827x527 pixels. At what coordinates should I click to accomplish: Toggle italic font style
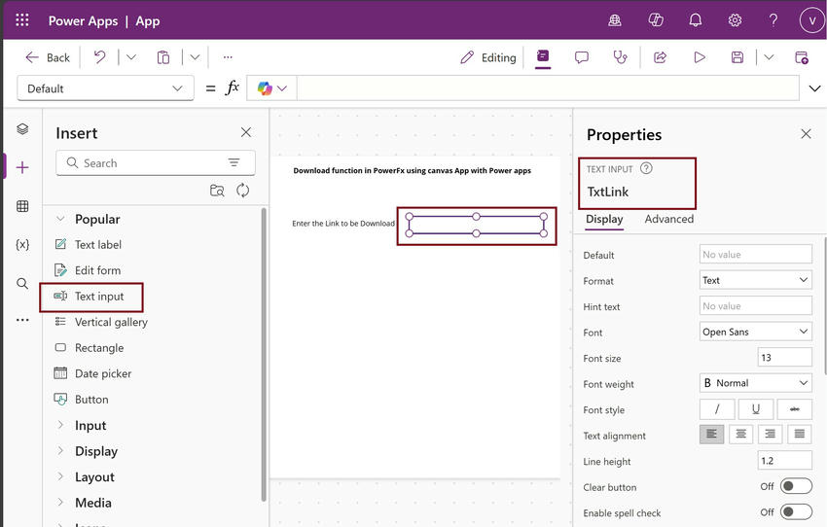pos(717,409)
